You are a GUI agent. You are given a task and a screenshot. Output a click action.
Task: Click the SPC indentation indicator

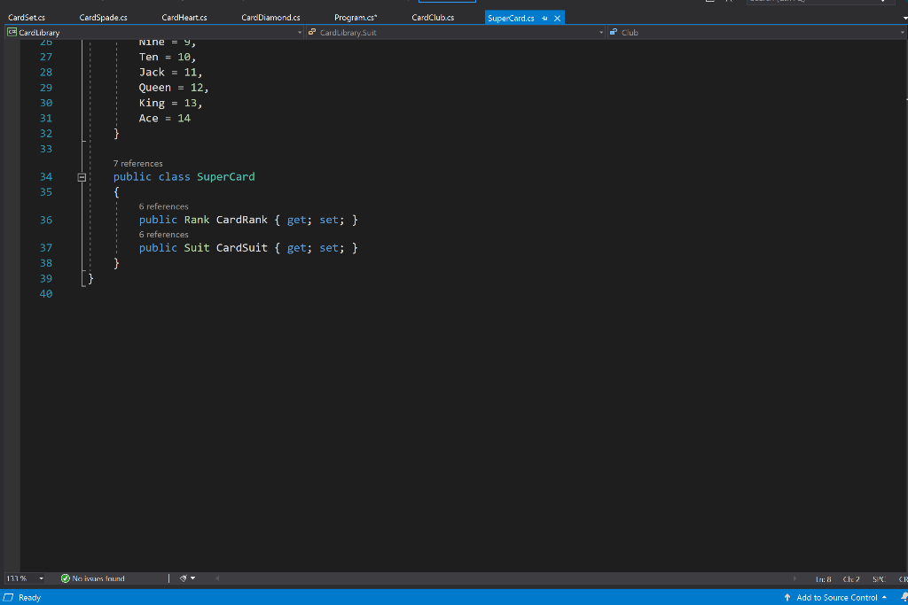click(879, 579)
